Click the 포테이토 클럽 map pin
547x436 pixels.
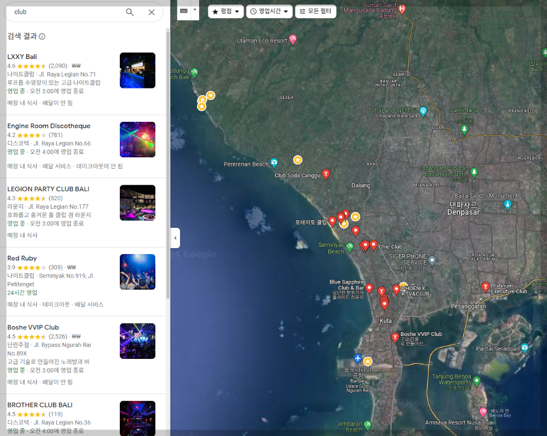tap(333, 221)
